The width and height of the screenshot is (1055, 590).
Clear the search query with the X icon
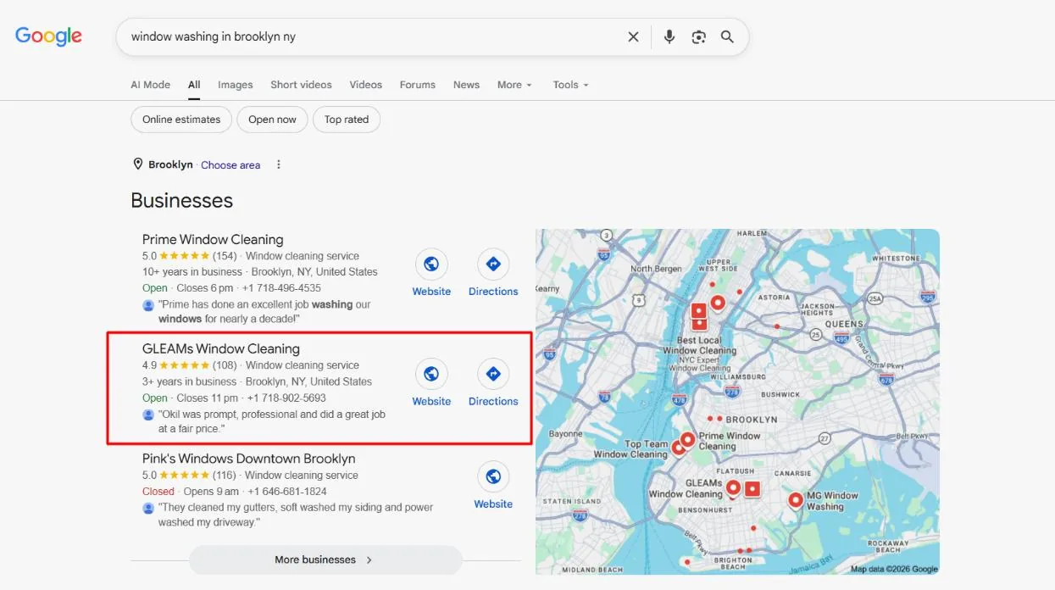(633, 37)
